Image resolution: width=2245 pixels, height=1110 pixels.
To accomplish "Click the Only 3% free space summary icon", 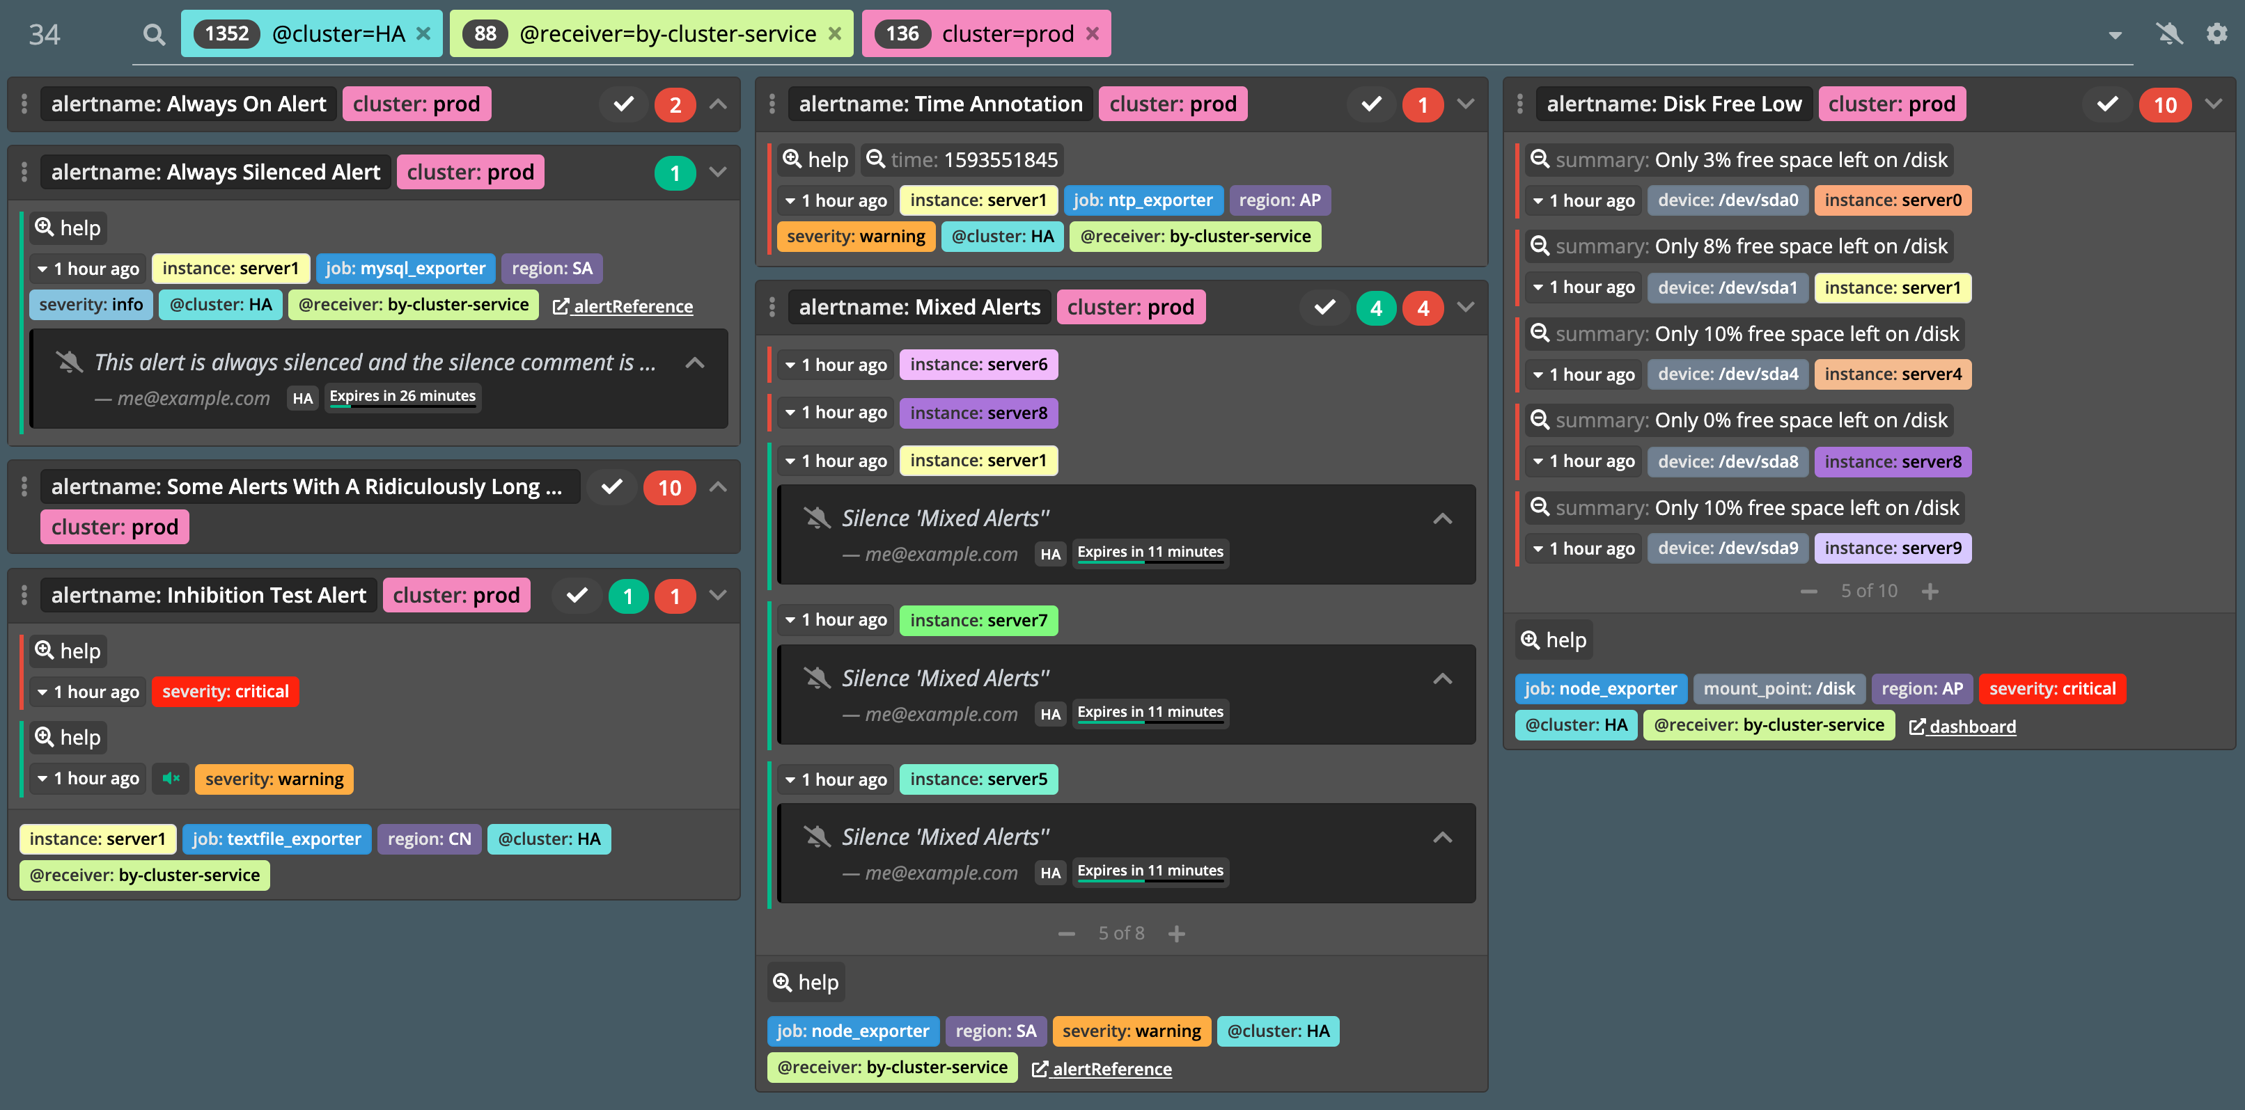I will (x=1540, y=159).
